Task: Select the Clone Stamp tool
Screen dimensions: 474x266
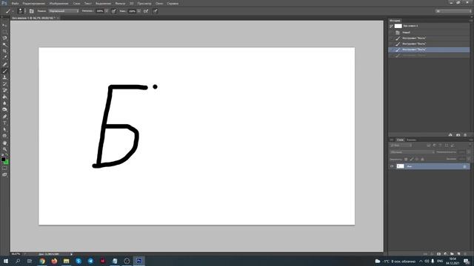Action: [x=4, y=77]
